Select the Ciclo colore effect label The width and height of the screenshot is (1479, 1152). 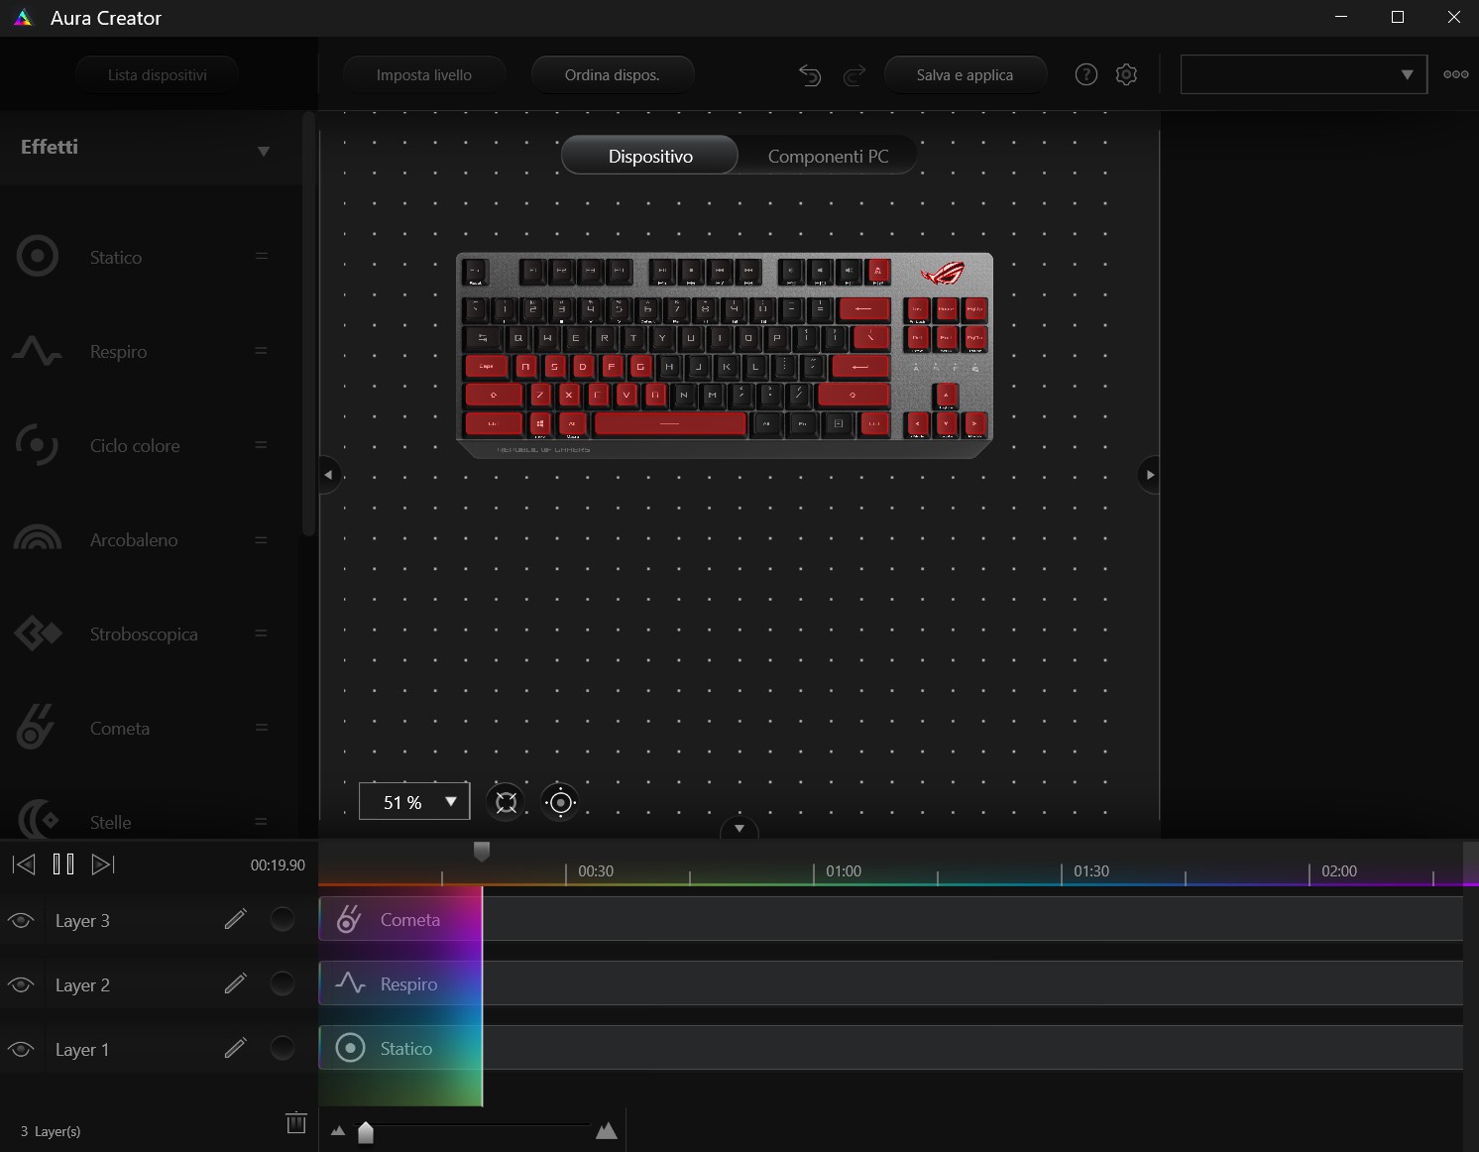click(x=135, y=445)
